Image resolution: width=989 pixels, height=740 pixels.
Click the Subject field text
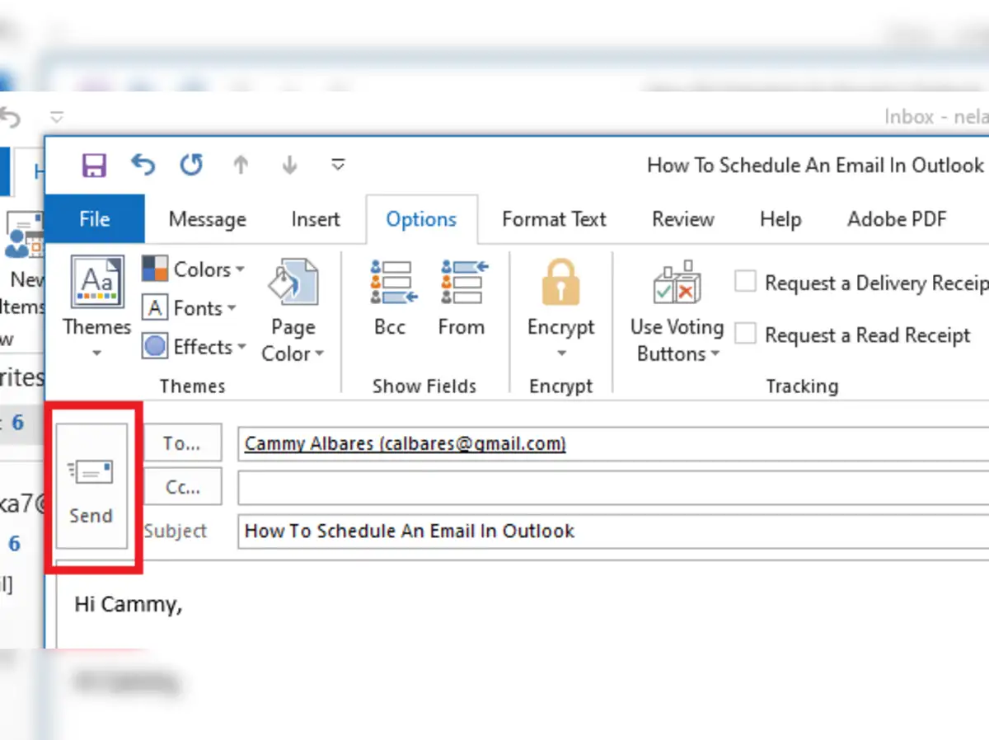410,531
